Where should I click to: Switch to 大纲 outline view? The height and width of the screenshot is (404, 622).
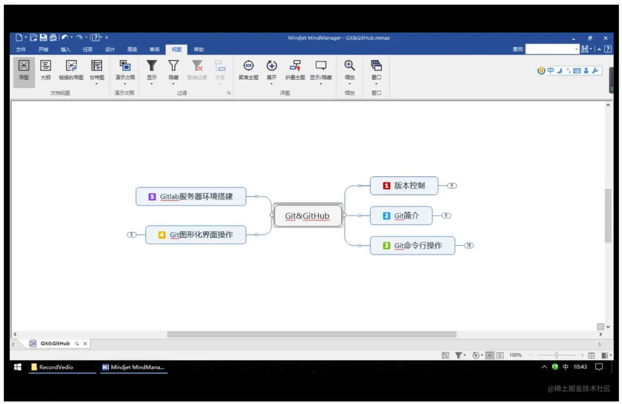(x=45, y=71)
